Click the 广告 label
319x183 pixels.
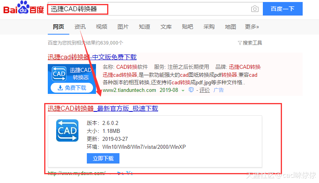pyautogui.click(x=219, y=90)
